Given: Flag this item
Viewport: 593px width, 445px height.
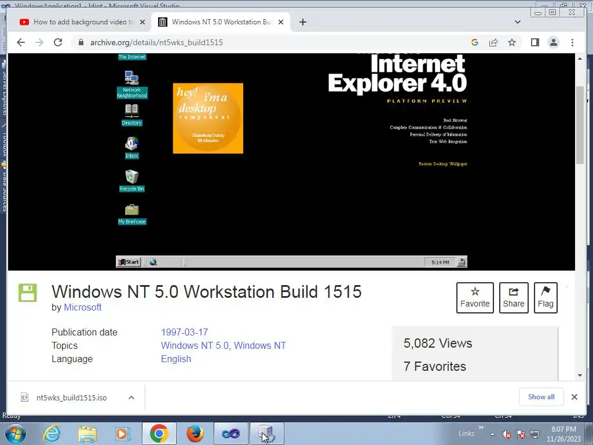Looking at the screenshot, I should (546, 298).
